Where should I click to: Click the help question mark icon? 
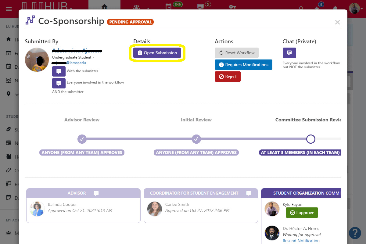click(355, 233)
